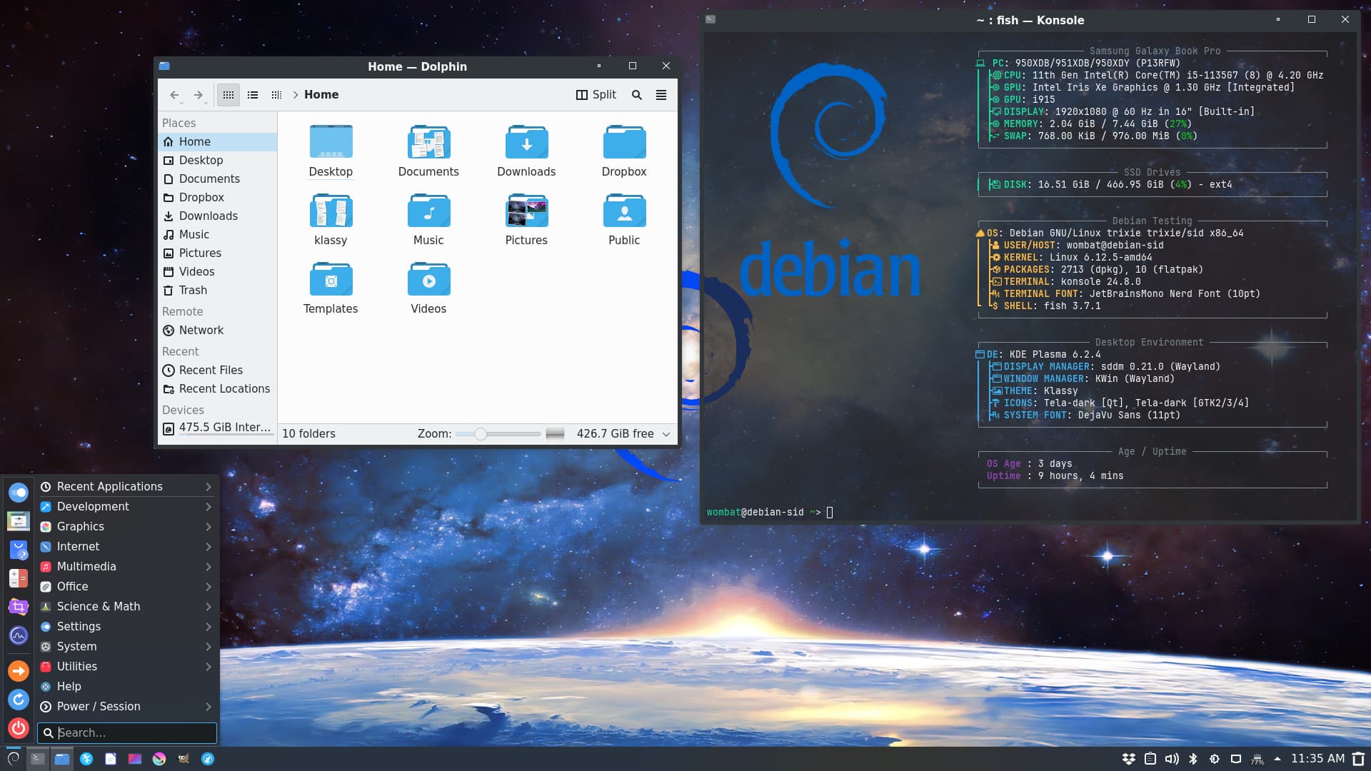Launch calculator favorite icon
The width and height of the screenshot is (1371, 771).
pyautogui.click(x=19, y=578)
